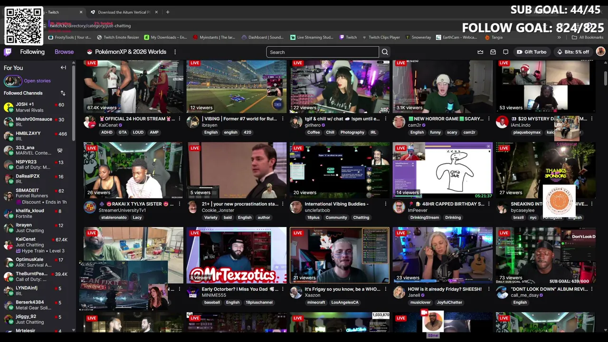Switch to the Aitum Vertical download browser tab
Viewport: 608px width, 342px height.
(x=123, y=12)
